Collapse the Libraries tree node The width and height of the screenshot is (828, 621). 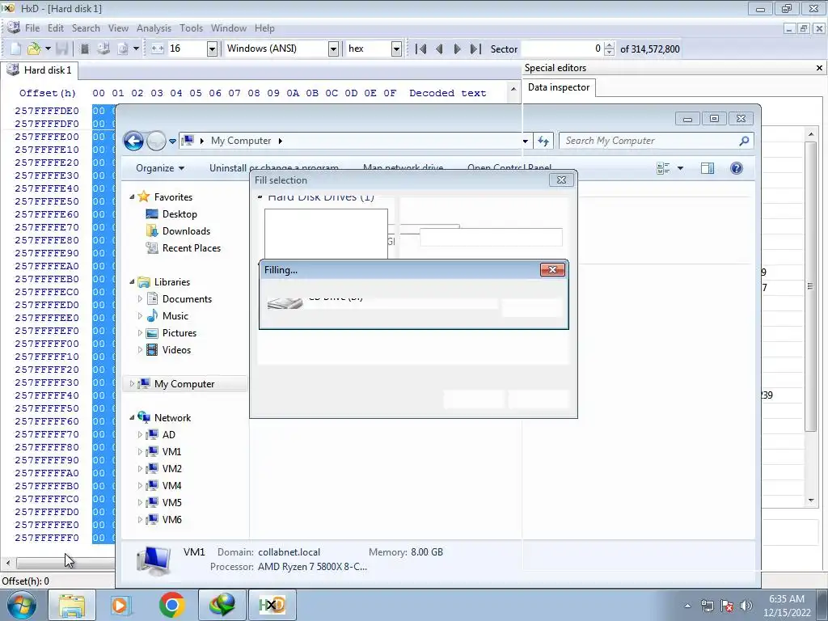132,282
